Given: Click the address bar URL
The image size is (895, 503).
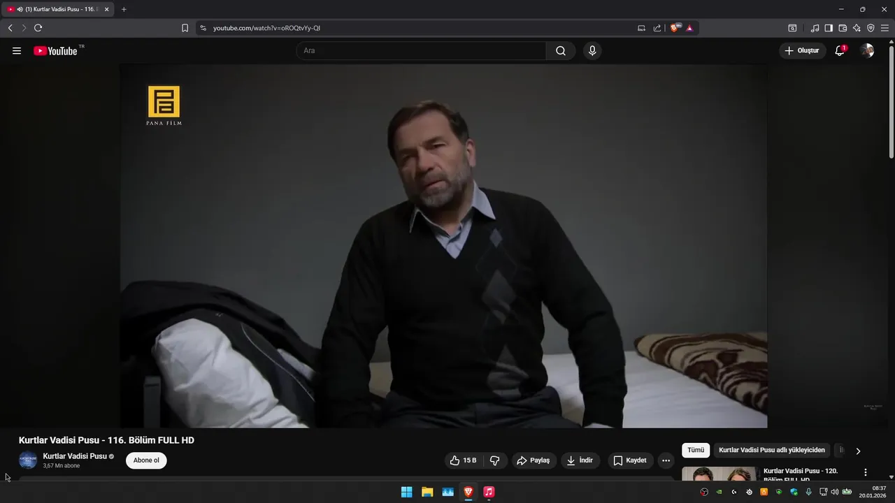Looking at the screenshot, I should point(266,28).
